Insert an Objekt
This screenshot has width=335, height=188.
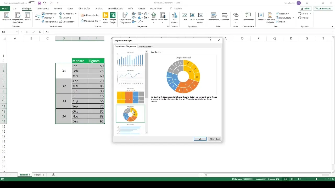point(281,22)
